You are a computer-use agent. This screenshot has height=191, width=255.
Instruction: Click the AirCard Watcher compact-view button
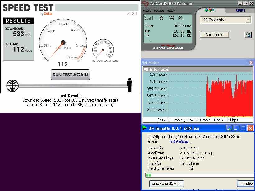pyautogui.click(x=246, y=4)
